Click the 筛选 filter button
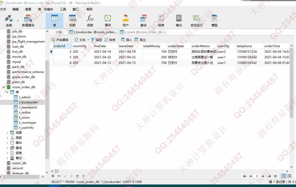This screenshot has width=296, height=187. pos(96,40)
